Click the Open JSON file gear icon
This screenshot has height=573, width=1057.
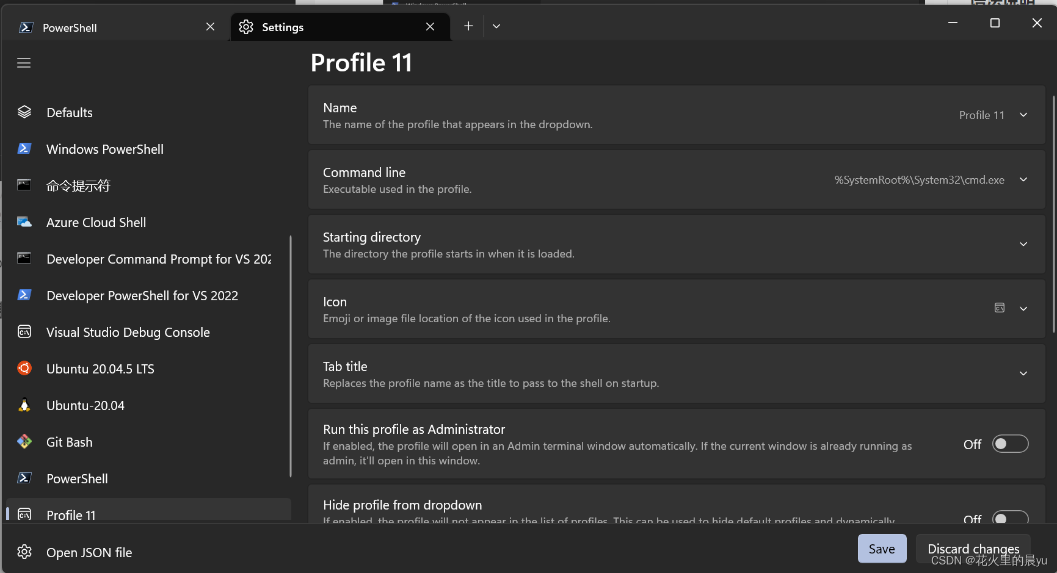(24, 552)
